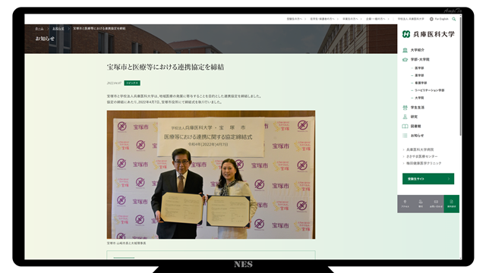Expand the 卒業生の方へ top menu

click(350, 19)
